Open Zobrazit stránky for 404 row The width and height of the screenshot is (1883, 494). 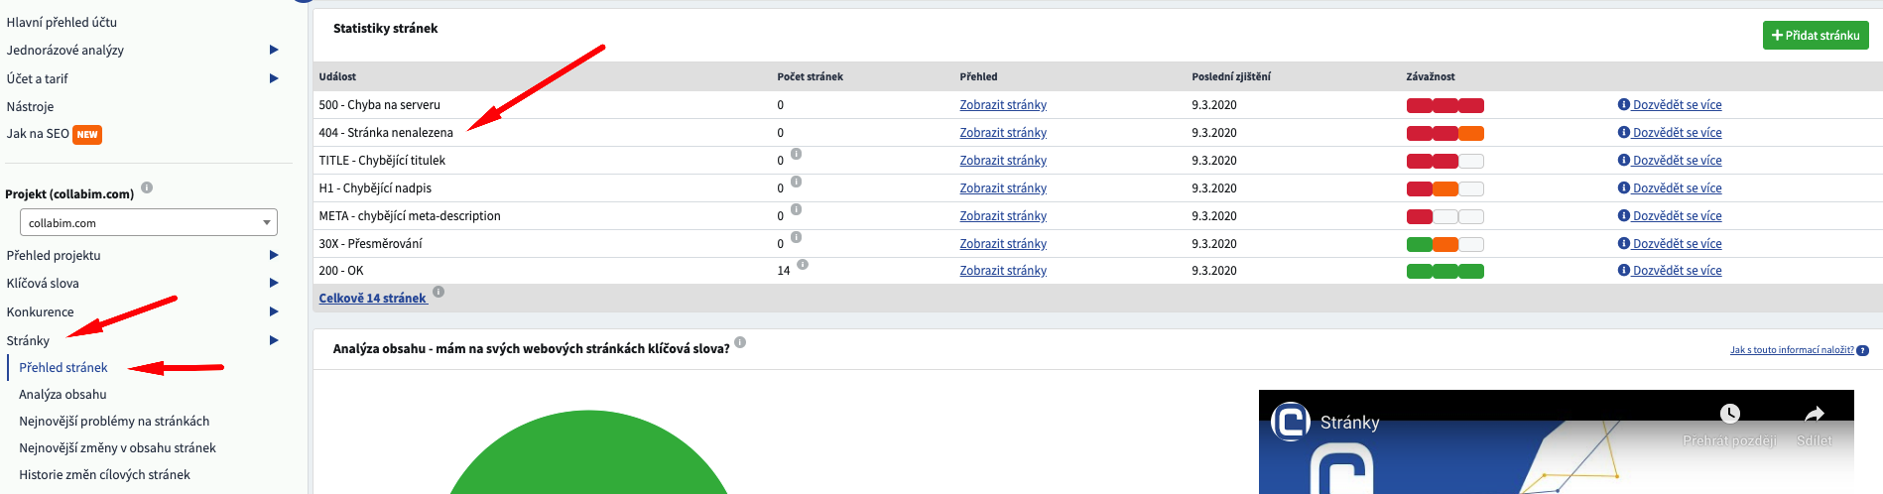1003,132
